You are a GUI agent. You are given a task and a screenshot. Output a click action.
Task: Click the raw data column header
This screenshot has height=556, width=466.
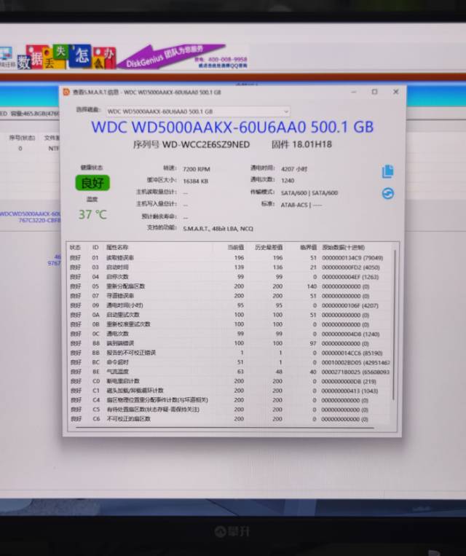342,248
